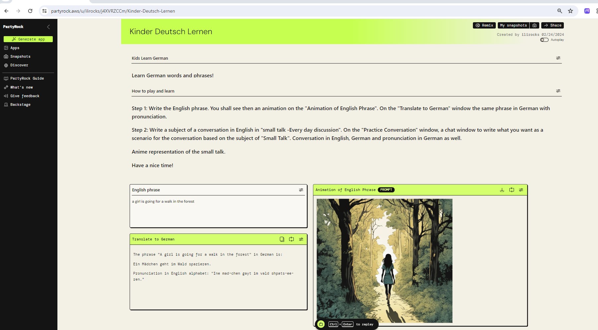Open My snapshots list
This screenshot has width=598, height=330.
513,26
